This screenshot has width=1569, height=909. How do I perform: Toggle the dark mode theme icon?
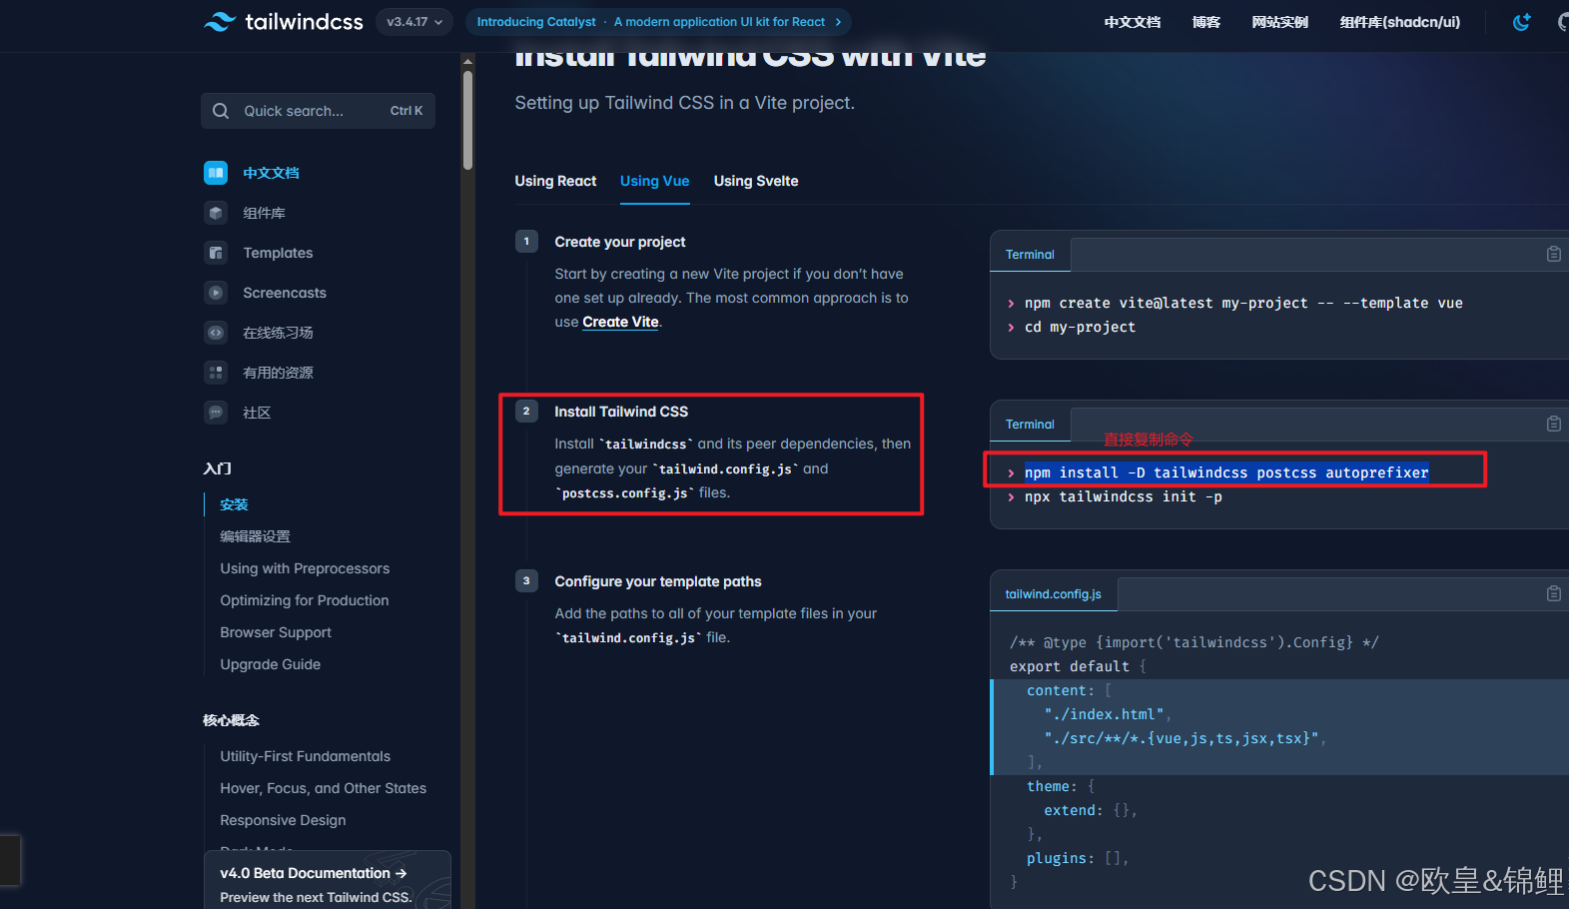point(1521,21)
